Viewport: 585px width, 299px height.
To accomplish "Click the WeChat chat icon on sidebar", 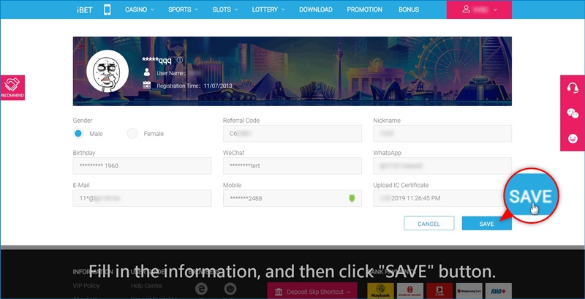I will tap(573, 113).
